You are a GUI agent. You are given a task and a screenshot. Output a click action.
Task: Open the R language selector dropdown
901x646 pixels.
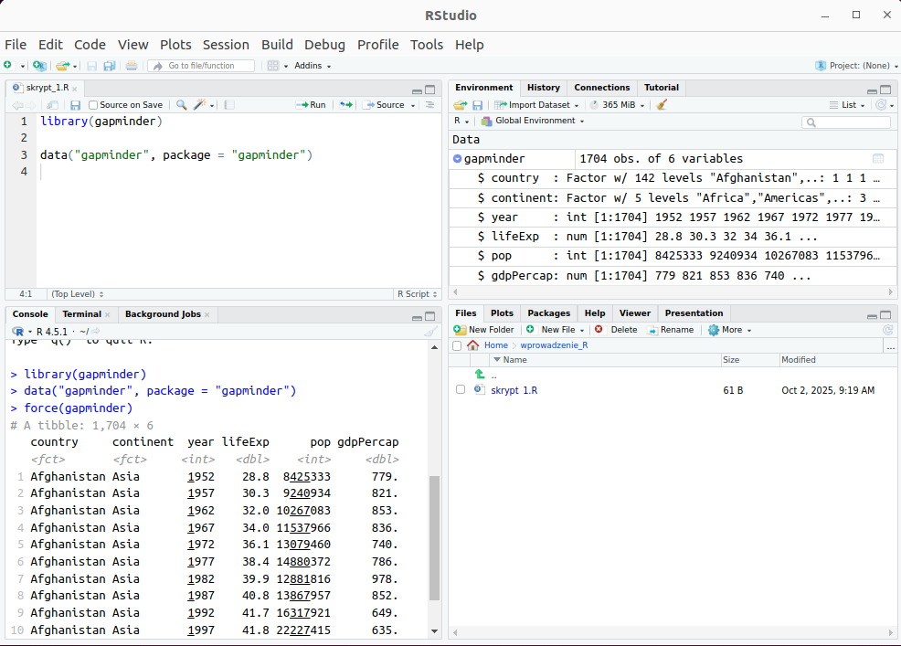[461, 121]
